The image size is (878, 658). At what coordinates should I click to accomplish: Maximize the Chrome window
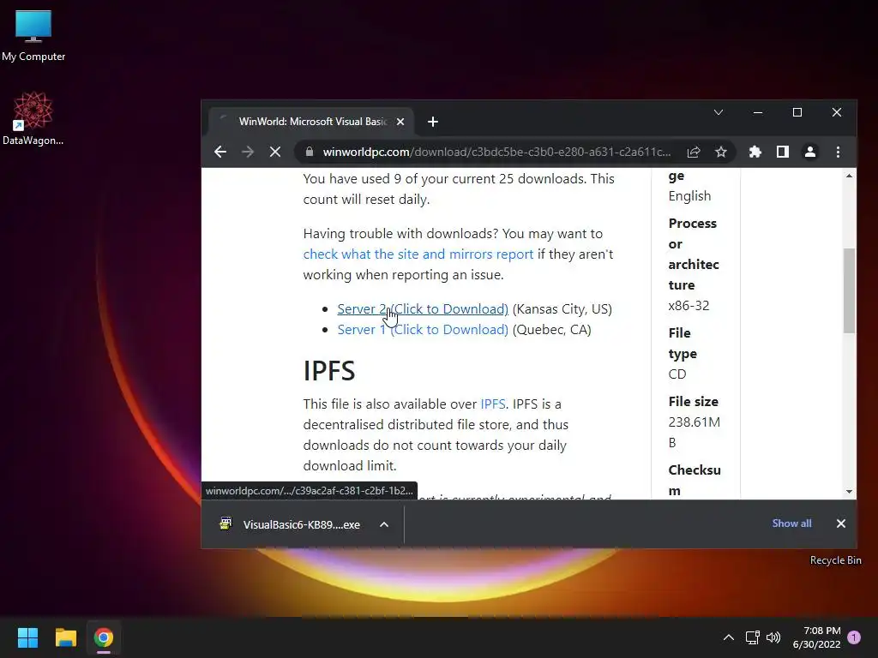pyautogui.click(x=797, y=112)
